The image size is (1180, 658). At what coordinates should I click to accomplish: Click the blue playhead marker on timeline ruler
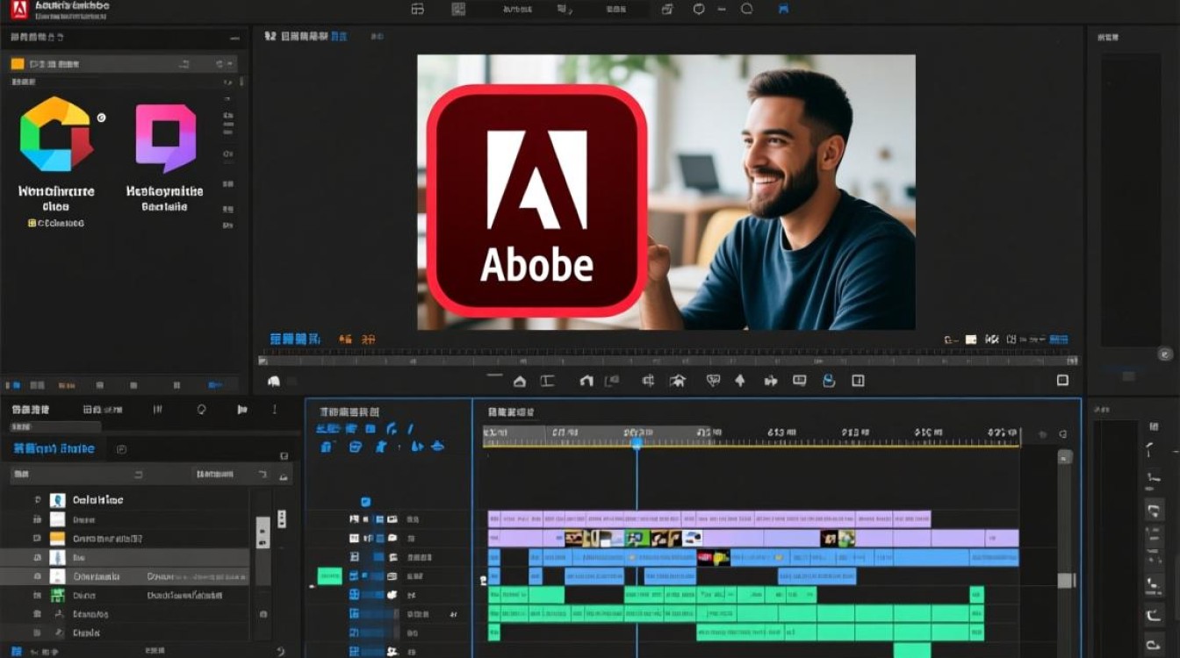(x=637, y=445)
